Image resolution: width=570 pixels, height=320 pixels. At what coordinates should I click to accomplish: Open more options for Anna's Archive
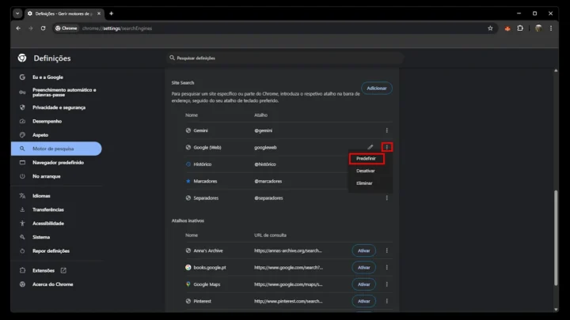386,250
